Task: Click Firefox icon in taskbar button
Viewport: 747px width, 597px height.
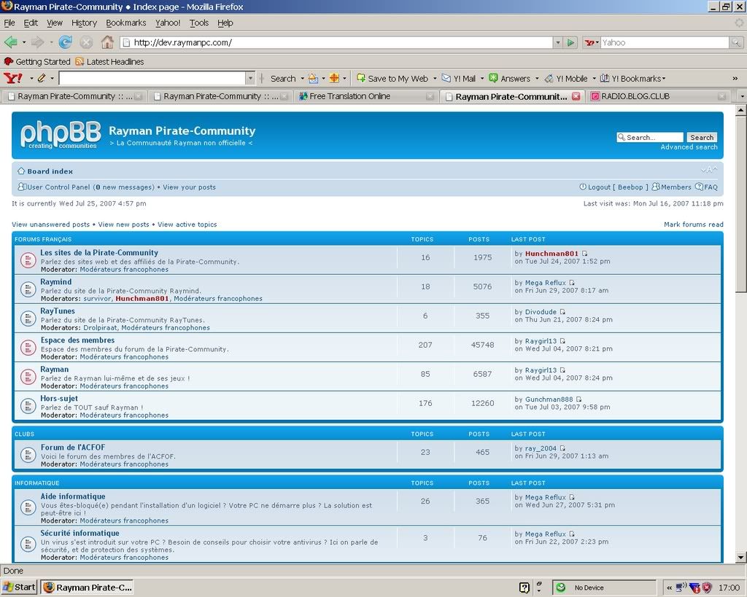Action: tap(49, 588)
